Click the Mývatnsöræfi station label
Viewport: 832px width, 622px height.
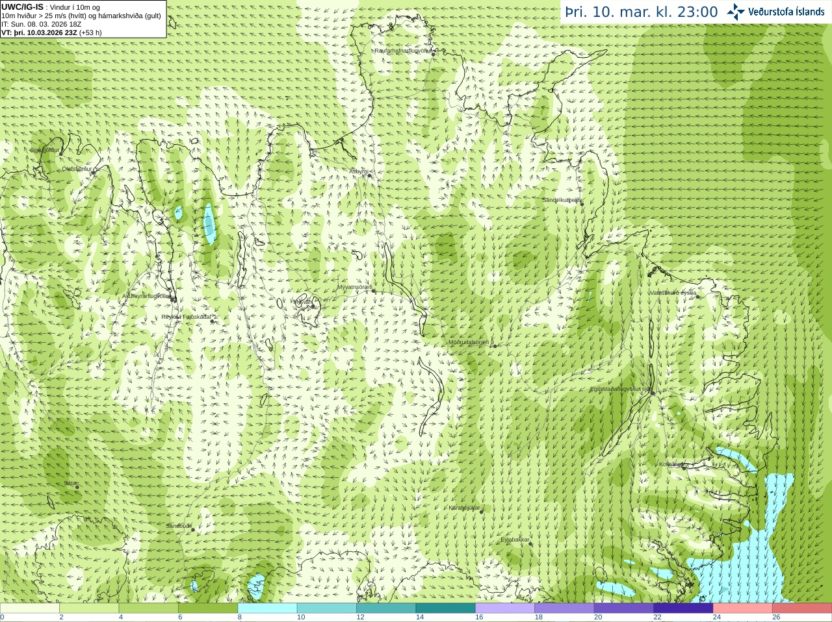(355, 286)
